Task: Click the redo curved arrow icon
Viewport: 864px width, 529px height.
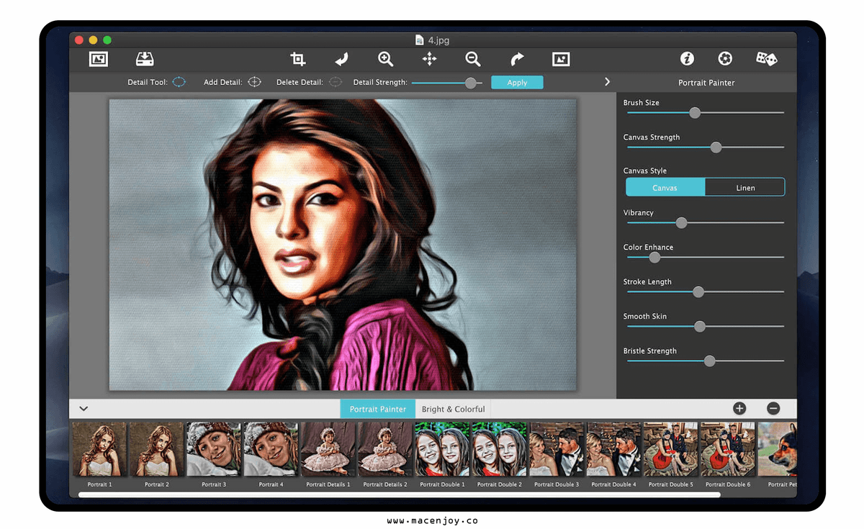Action: [517, 59]
